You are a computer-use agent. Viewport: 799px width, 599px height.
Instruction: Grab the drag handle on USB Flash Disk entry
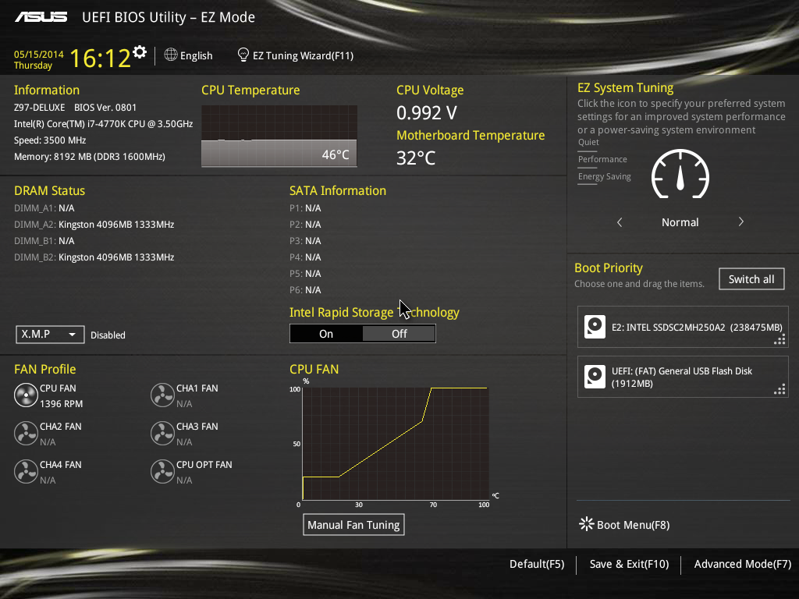(779, 390)
